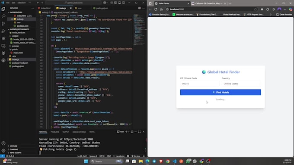Click the Country input field
Screen dimensions: 294x165
tap(241, 84)
